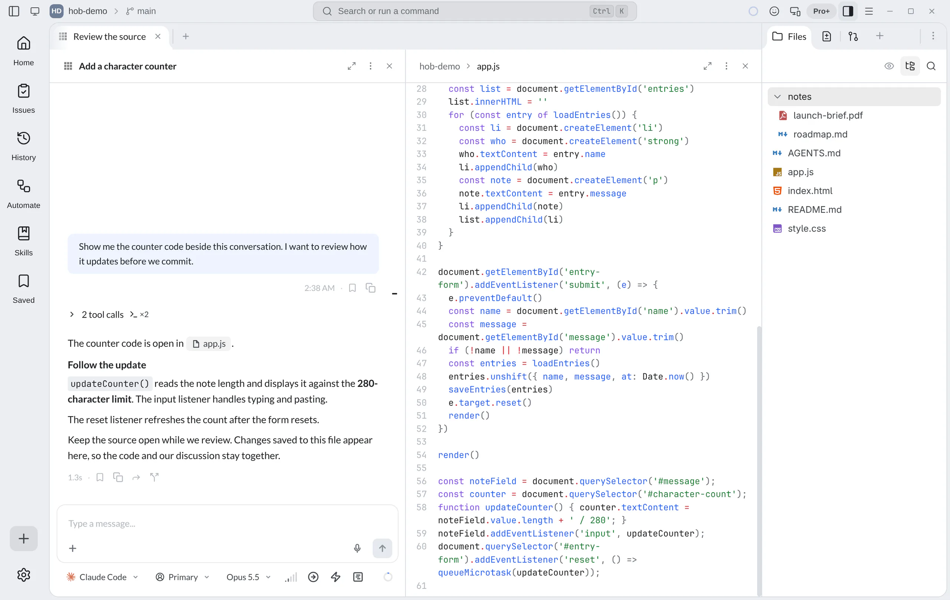950x600 pixels.
Task: Close the Add a character counter panel
Action: click(x=389, y=66)
